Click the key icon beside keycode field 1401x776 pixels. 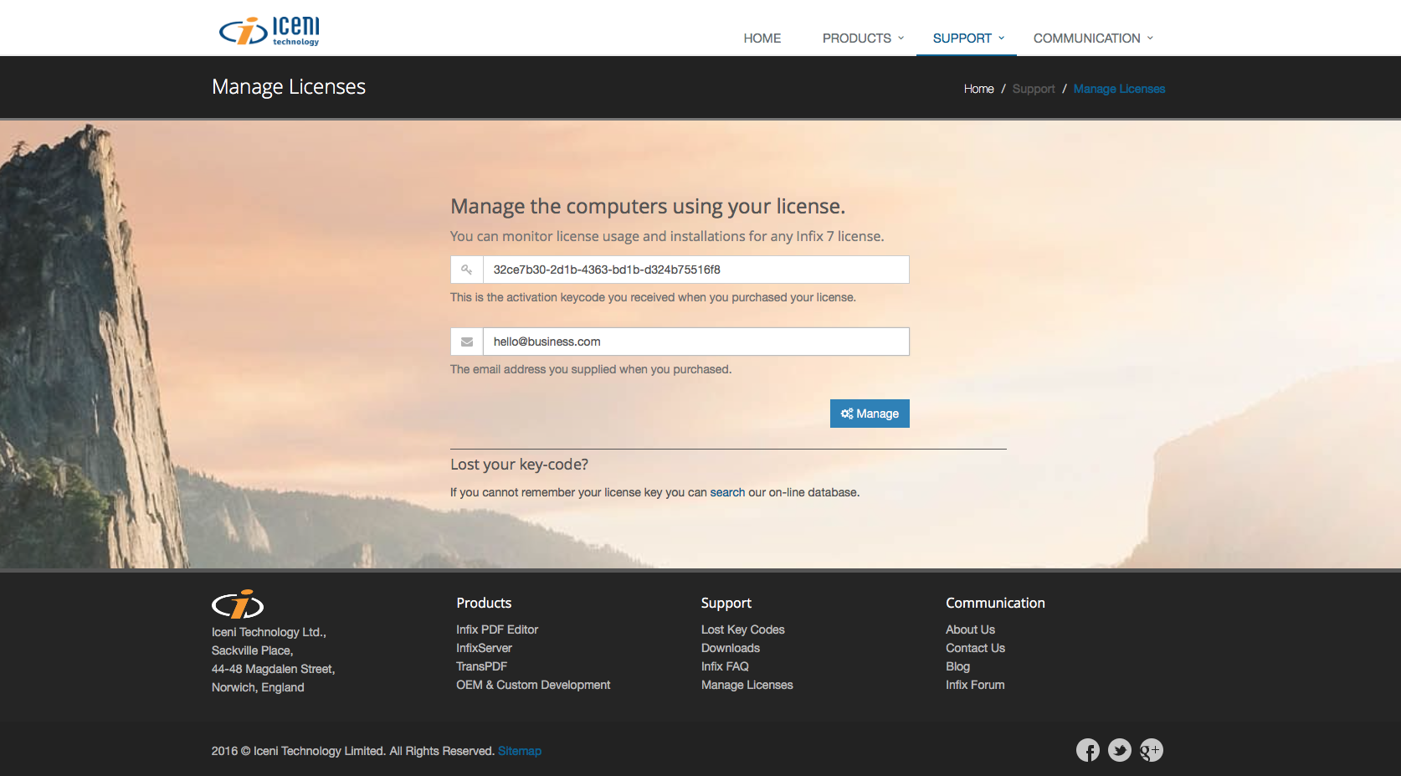coord(467,270)
